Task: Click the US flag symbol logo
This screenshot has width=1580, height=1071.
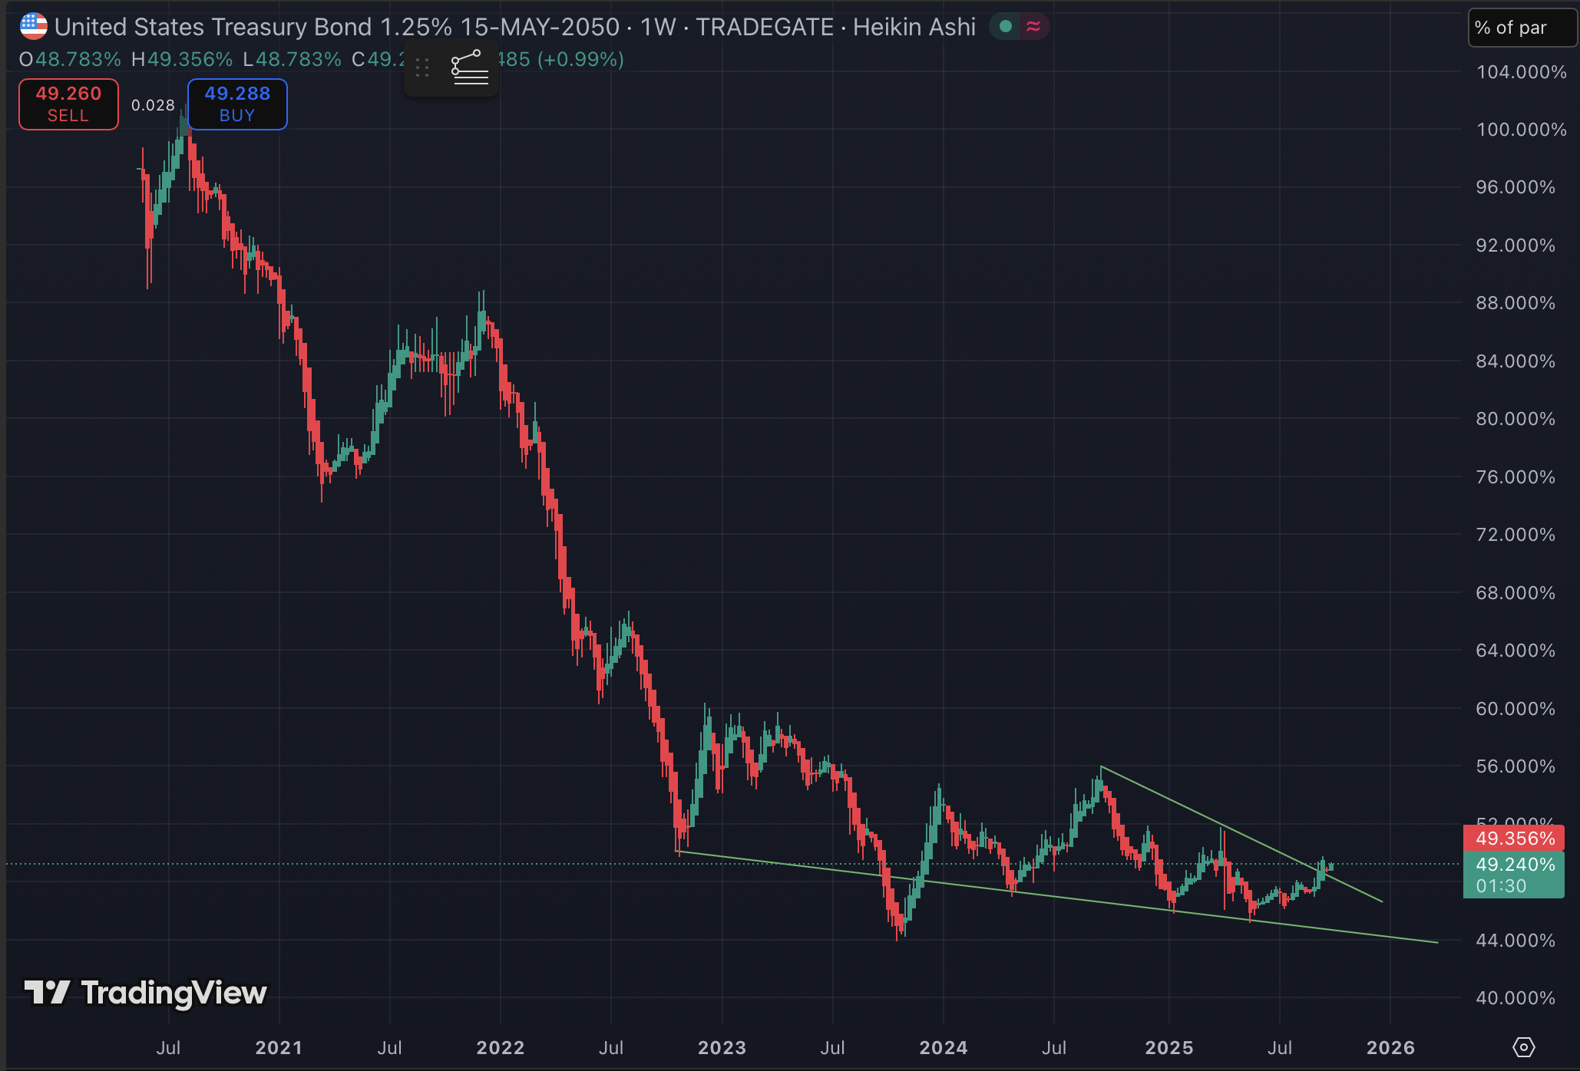Action: point(33,27)
